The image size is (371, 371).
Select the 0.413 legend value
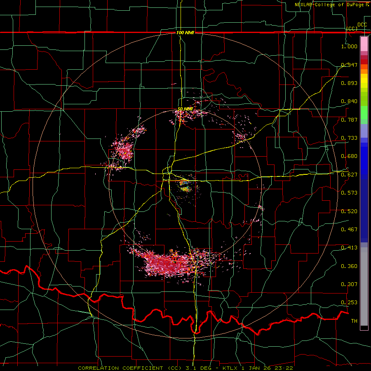(349, 248)
